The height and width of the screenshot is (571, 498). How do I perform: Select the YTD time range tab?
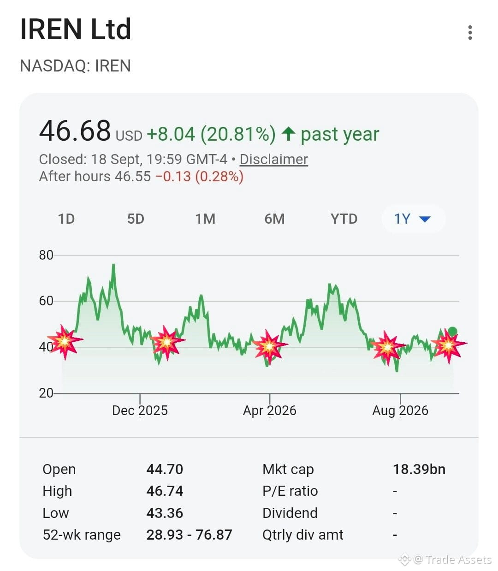pyautogui.click(x=344, y=219)
